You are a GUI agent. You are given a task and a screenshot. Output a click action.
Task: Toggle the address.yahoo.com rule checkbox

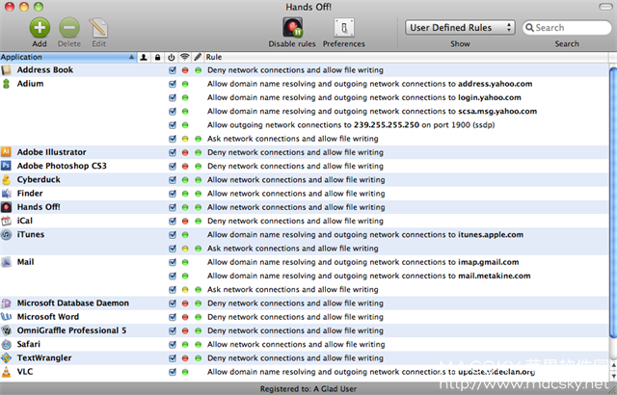pyautogui.click(x=172, y=84)
